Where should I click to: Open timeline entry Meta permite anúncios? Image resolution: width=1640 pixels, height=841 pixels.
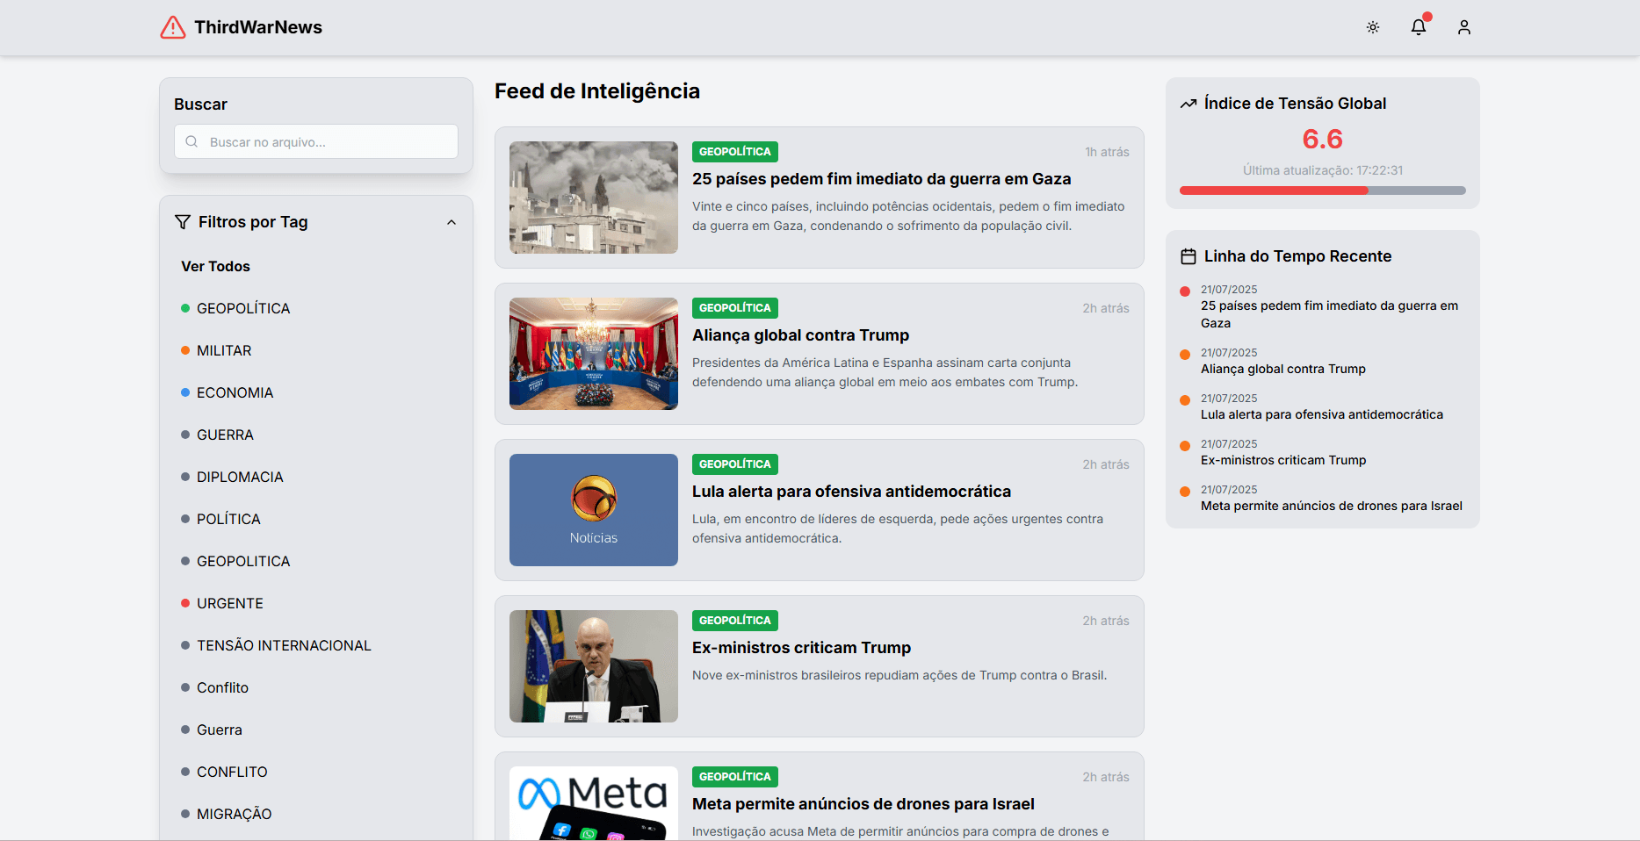(1331, 506)
